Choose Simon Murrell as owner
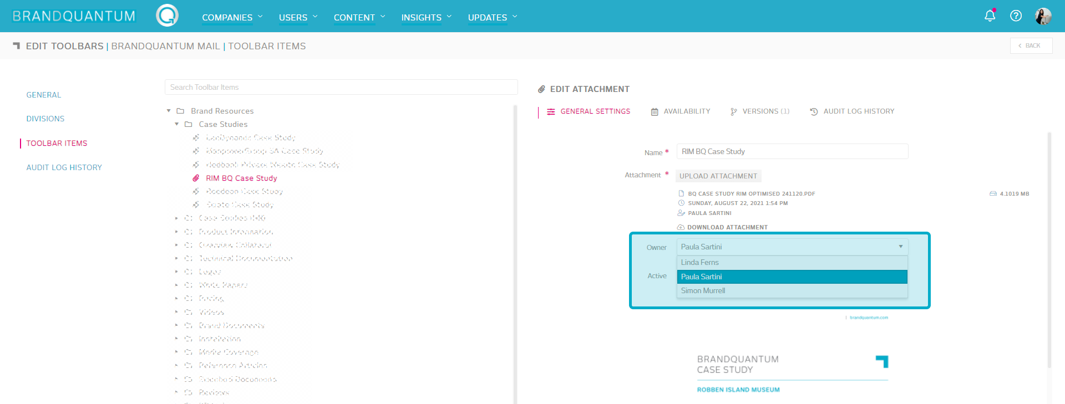This screenshot has width=1065, height=404. [792, 290]
